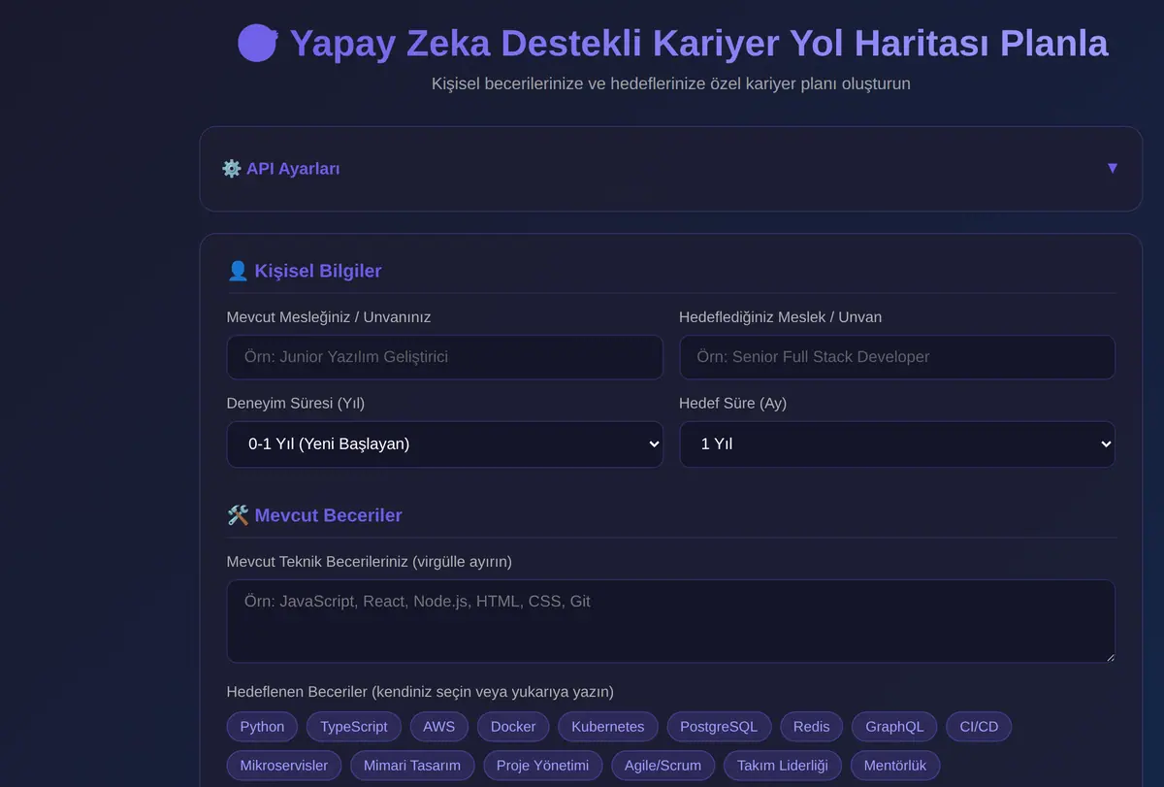1164x787 pixels.
Task: Click the page title logo icon
Action: (258, 43)
